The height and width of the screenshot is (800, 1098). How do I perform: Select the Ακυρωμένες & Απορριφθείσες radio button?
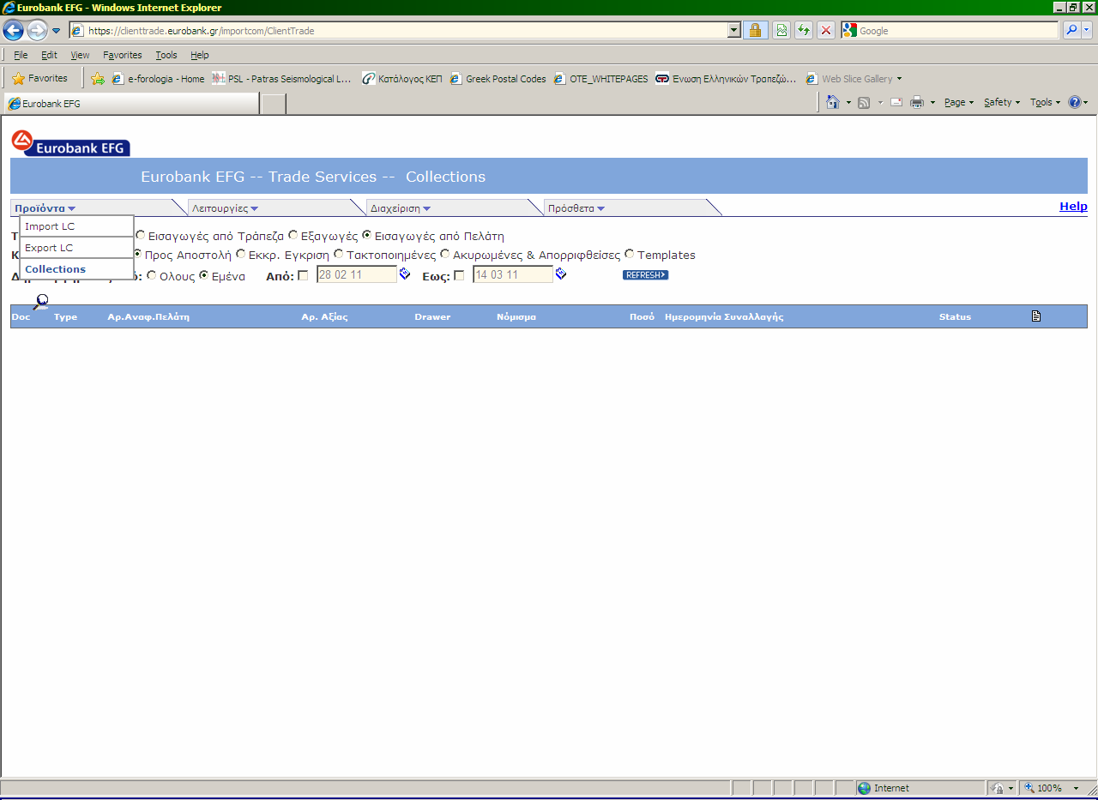pyautogui.click(x=445, y=255)
